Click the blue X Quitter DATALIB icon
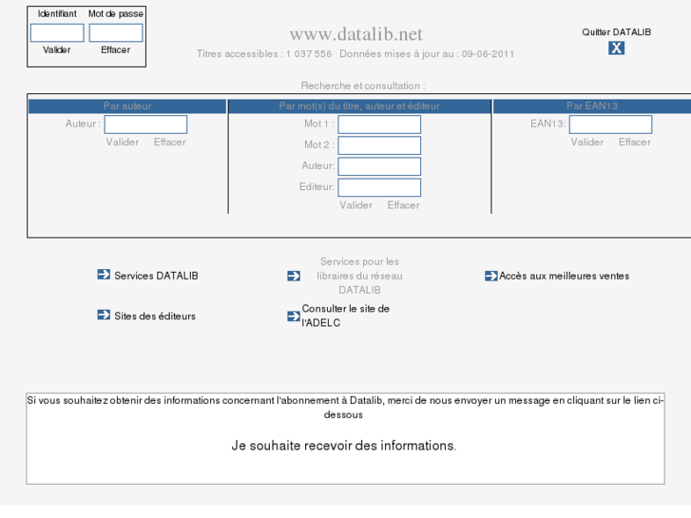 tap(616, 48)
